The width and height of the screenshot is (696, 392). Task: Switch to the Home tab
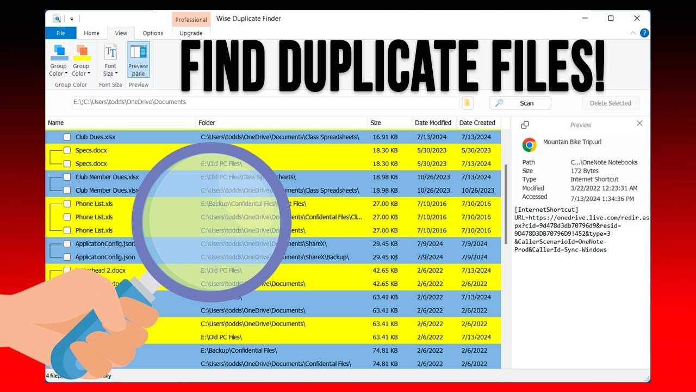[x=91, y=33]
